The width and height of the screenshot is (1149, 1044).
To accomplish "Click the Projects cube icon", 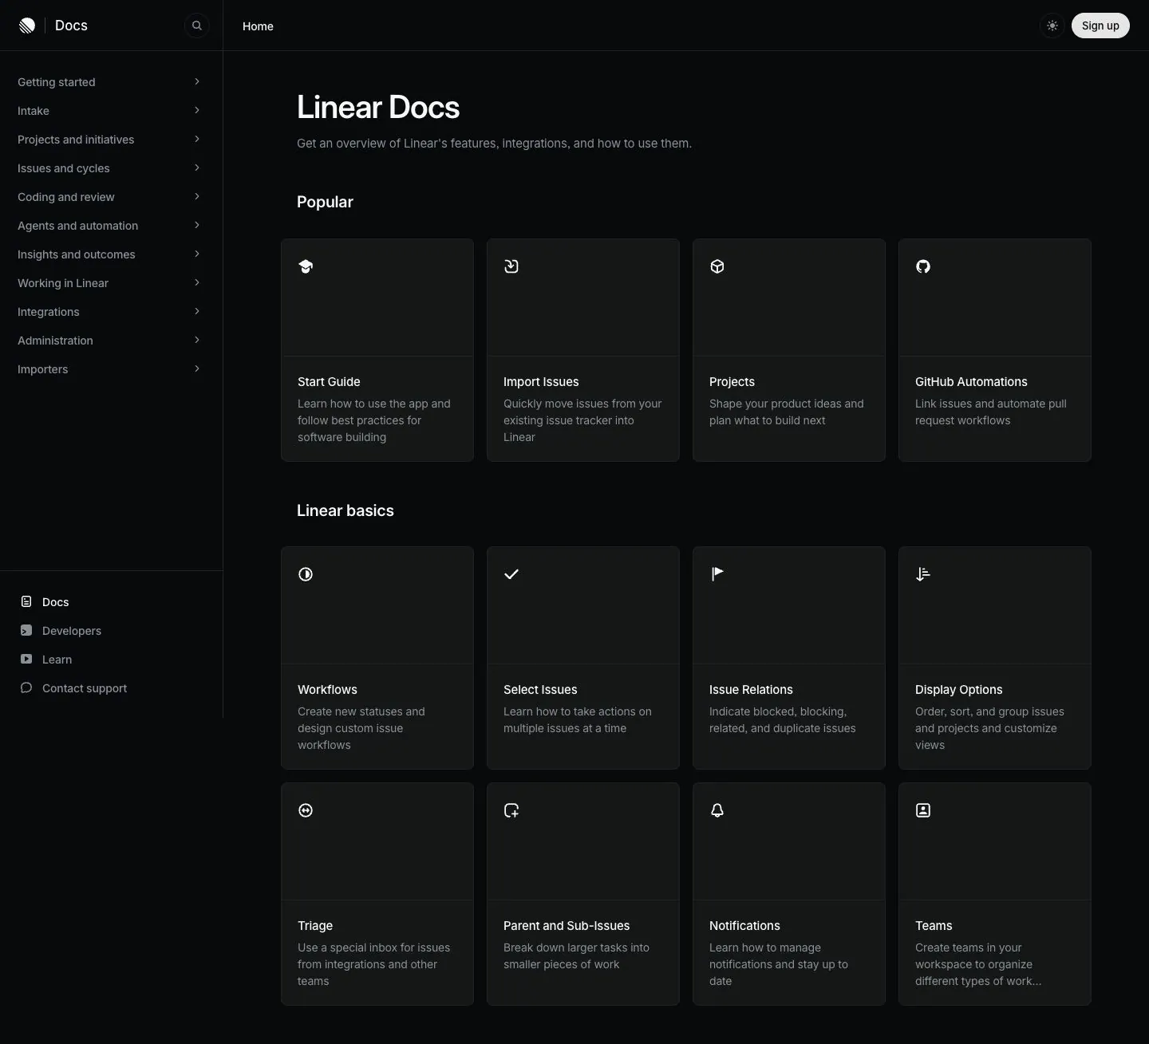I will click(x=717, y=266).
